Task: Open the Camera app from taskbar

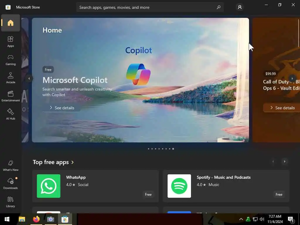Action: coord(50,219)
